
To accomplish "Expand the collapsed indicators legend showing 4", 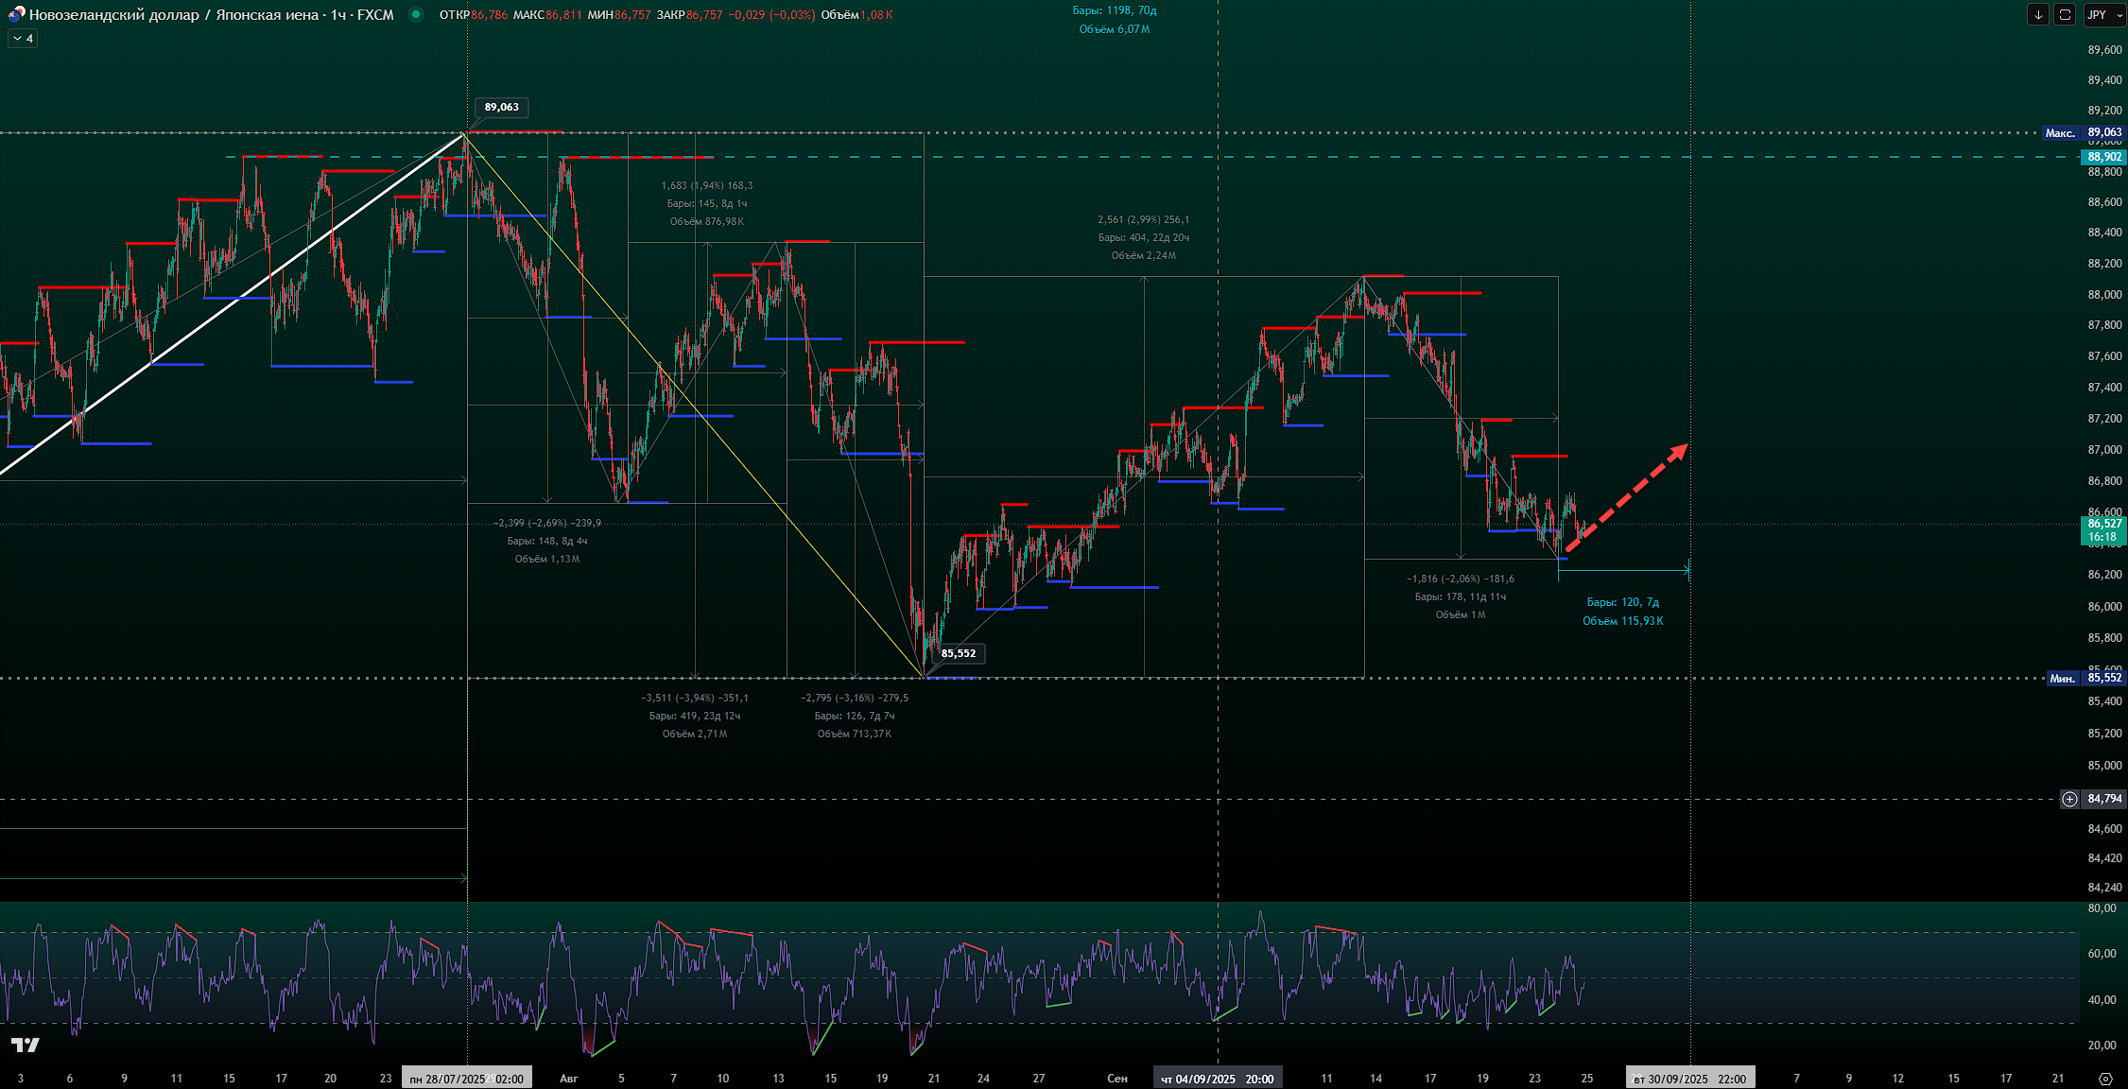I will point(23,39).
